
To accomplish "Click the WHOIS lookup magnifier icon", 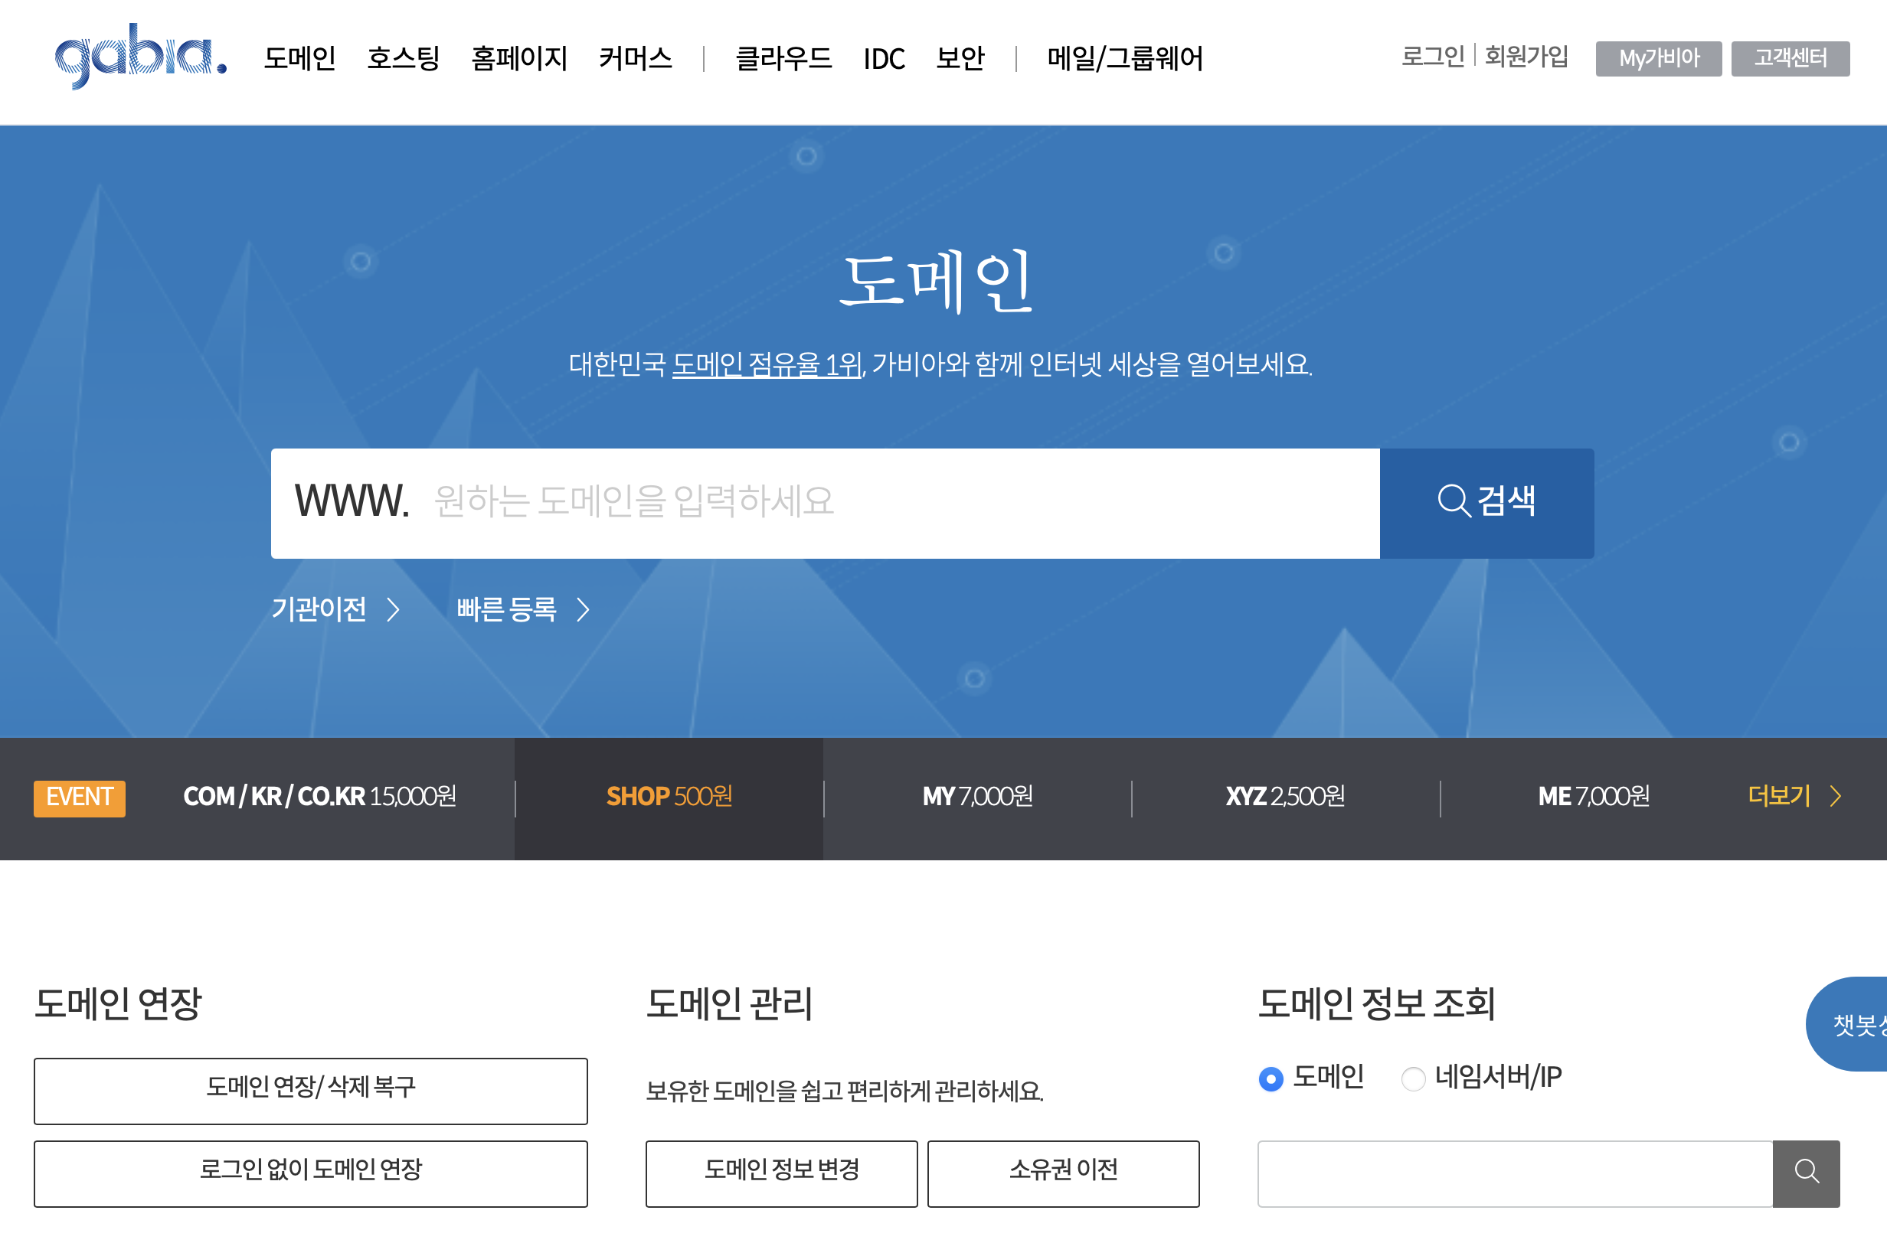I will coord(1805,1173).
